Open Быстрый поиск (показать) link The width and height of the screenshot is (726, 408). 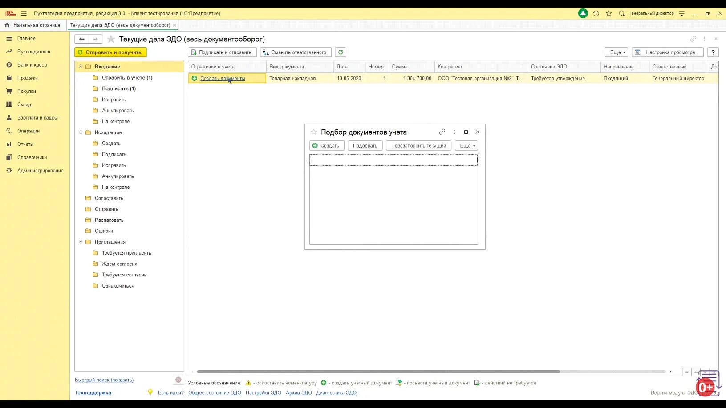pos(104,380)
